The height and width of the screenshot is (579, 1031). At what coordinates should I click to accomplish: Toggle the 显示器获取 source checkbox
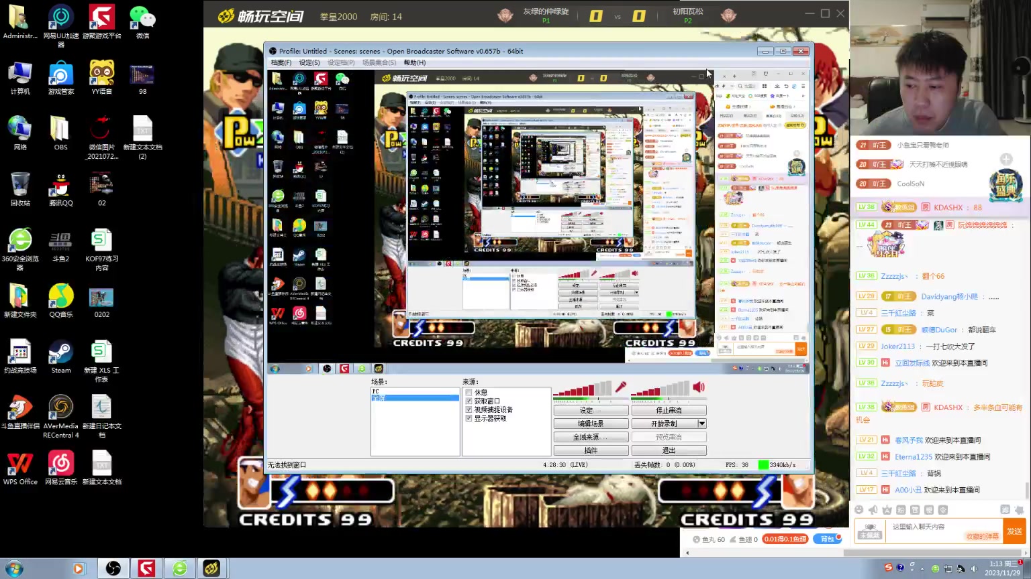(x=469, y=419)
